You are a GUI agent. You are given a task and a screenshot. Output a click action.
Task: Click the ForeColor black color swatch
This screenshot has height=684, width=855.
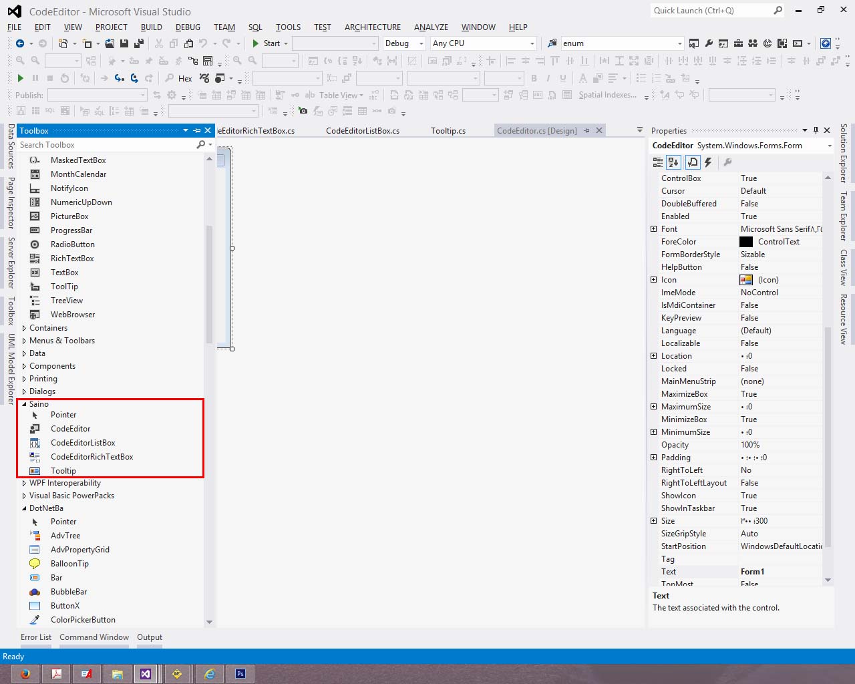746,242
